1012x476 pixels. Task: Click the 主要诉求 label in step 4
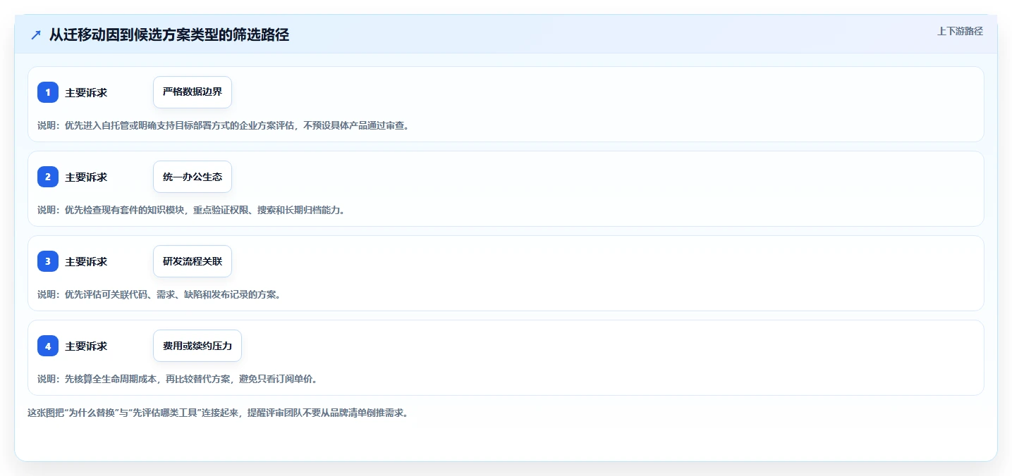(86, 346)
